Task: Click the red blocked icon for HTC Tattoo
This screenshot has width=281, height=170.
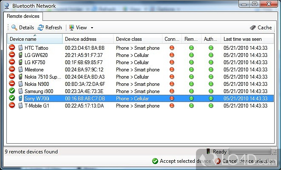Action: 12,47
